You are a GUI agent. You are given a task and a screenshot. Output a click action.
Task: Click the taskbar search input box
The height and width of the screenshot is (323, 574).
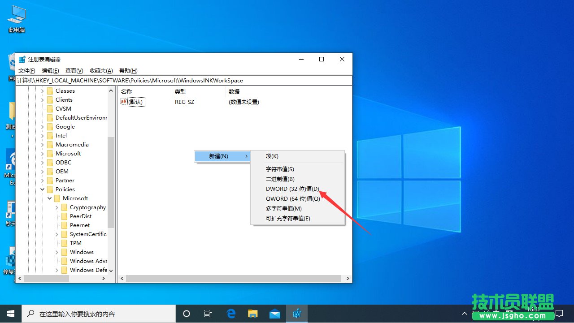point(99,313)
